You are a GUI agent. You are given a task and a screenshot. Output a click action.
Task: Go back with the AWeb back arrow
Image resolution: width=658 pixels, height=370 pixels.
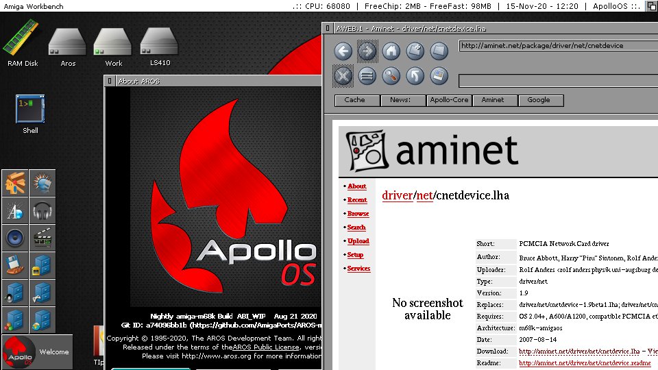(343, 51)
